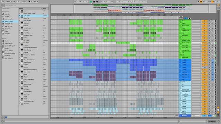Switch to the Samples category

pyautogui.click(x=7, y=34)
